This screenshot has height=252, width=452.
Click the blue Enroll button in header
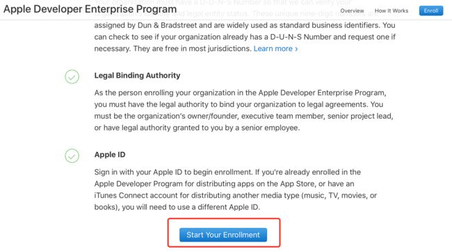coord(431,10)
